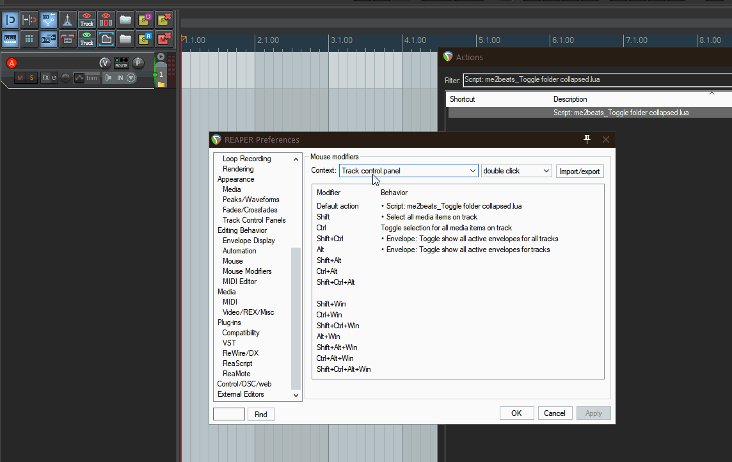Click the ruler lines toolbar icon

[10, 39]
